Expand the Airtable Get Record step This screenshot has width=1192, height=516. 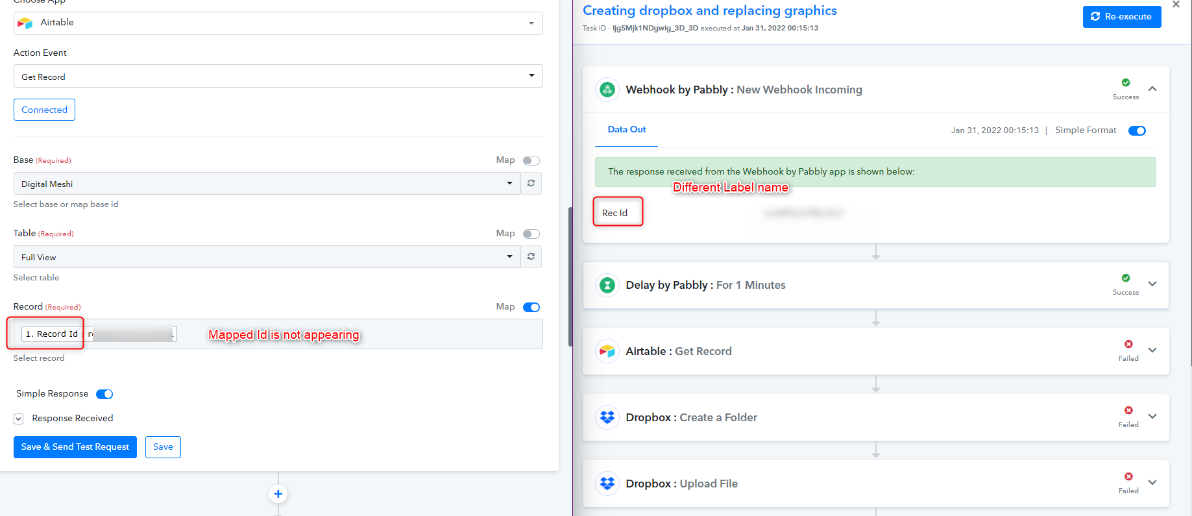point(1152,350)
